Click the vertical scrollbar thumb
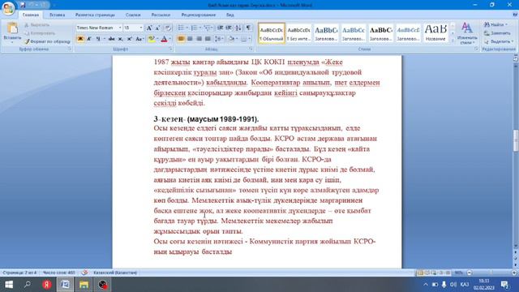The height and width of the screenshot is (292, 519). coord(516,140)
